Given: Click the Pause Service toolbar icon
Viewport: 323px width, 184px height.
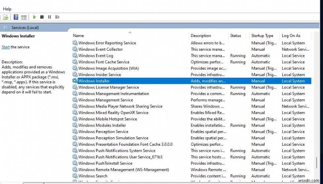Looking at the screenshot, I should pyautogui.click(x=49, y=17).
